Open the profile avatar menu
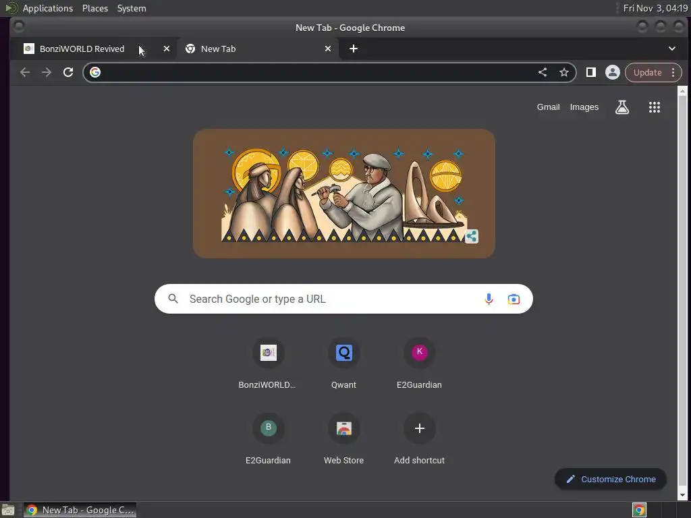691x518 pixels. click(x=613, y=72)
